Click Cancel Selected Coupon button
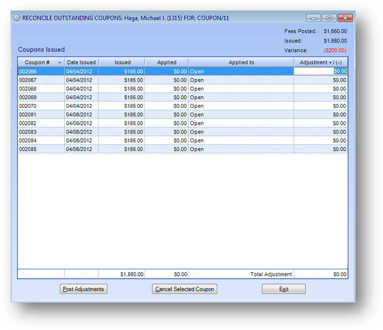The width and height of the screenshot is (383, 330). pos(185,289)
